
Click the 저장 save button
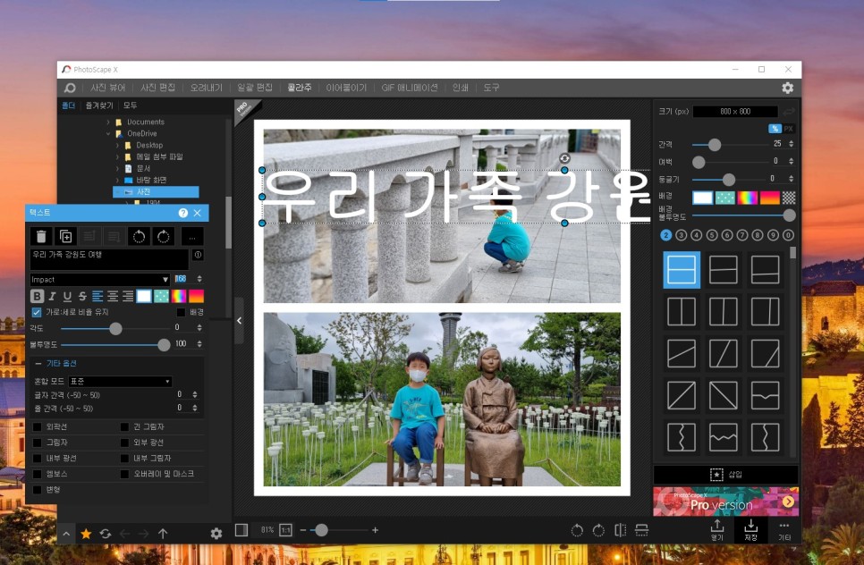(750, 530)
